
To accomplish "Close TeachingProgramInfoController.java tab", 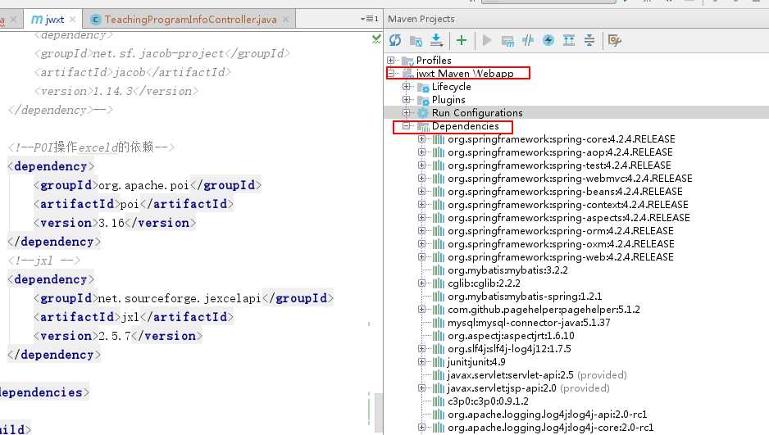I will [285, 19].
